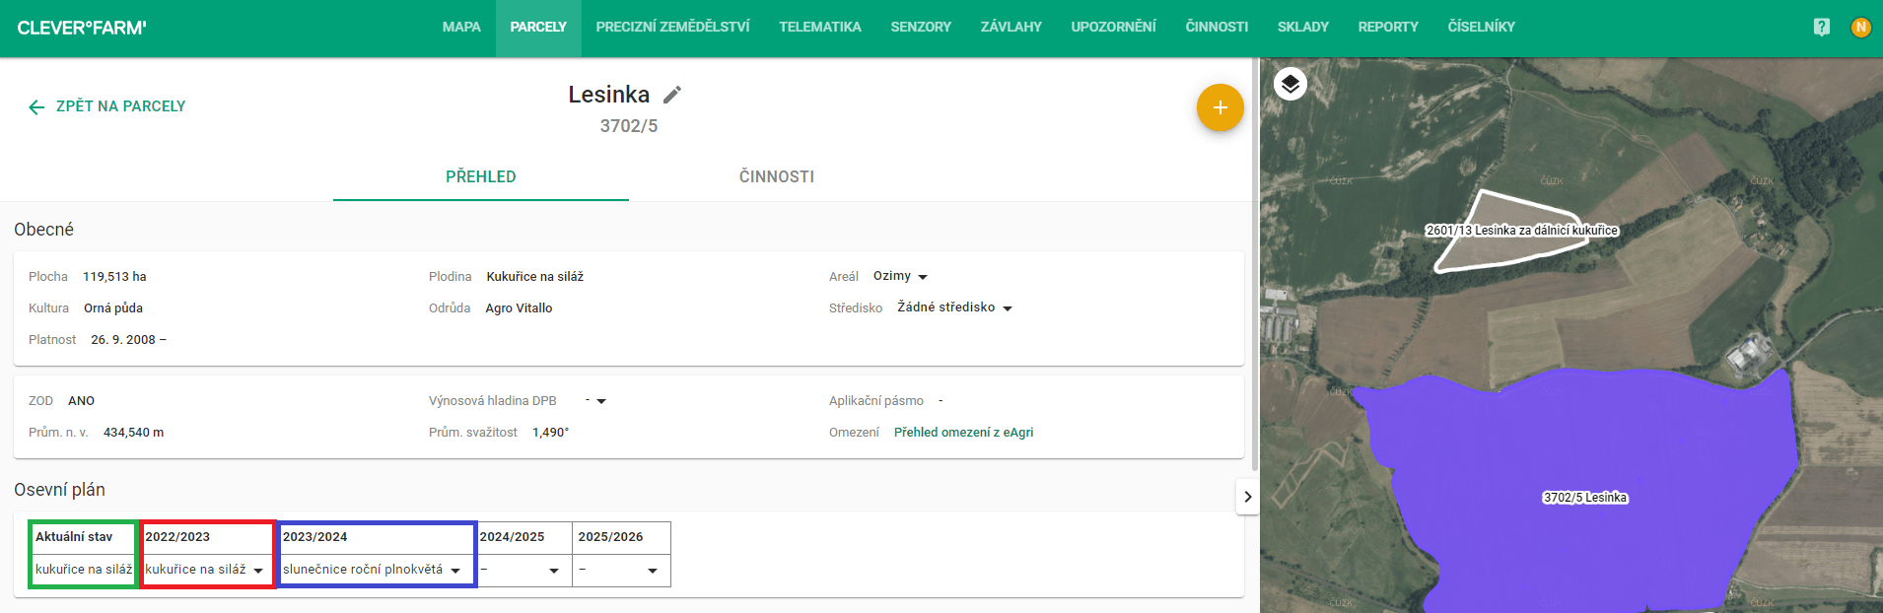The height and width of the screenshot is (613, 1883).
Task: Go back to parcels list
Action: tap(106, 106)
